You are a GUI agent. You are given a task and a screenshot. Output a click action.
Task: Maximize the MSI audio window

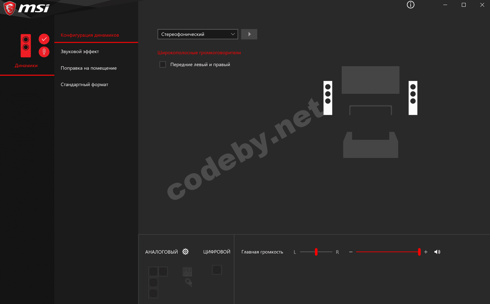tap(464, 5)
